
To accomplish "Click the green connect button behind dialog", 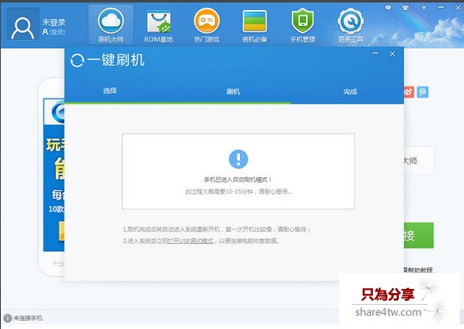I will (x=419, y=235).
